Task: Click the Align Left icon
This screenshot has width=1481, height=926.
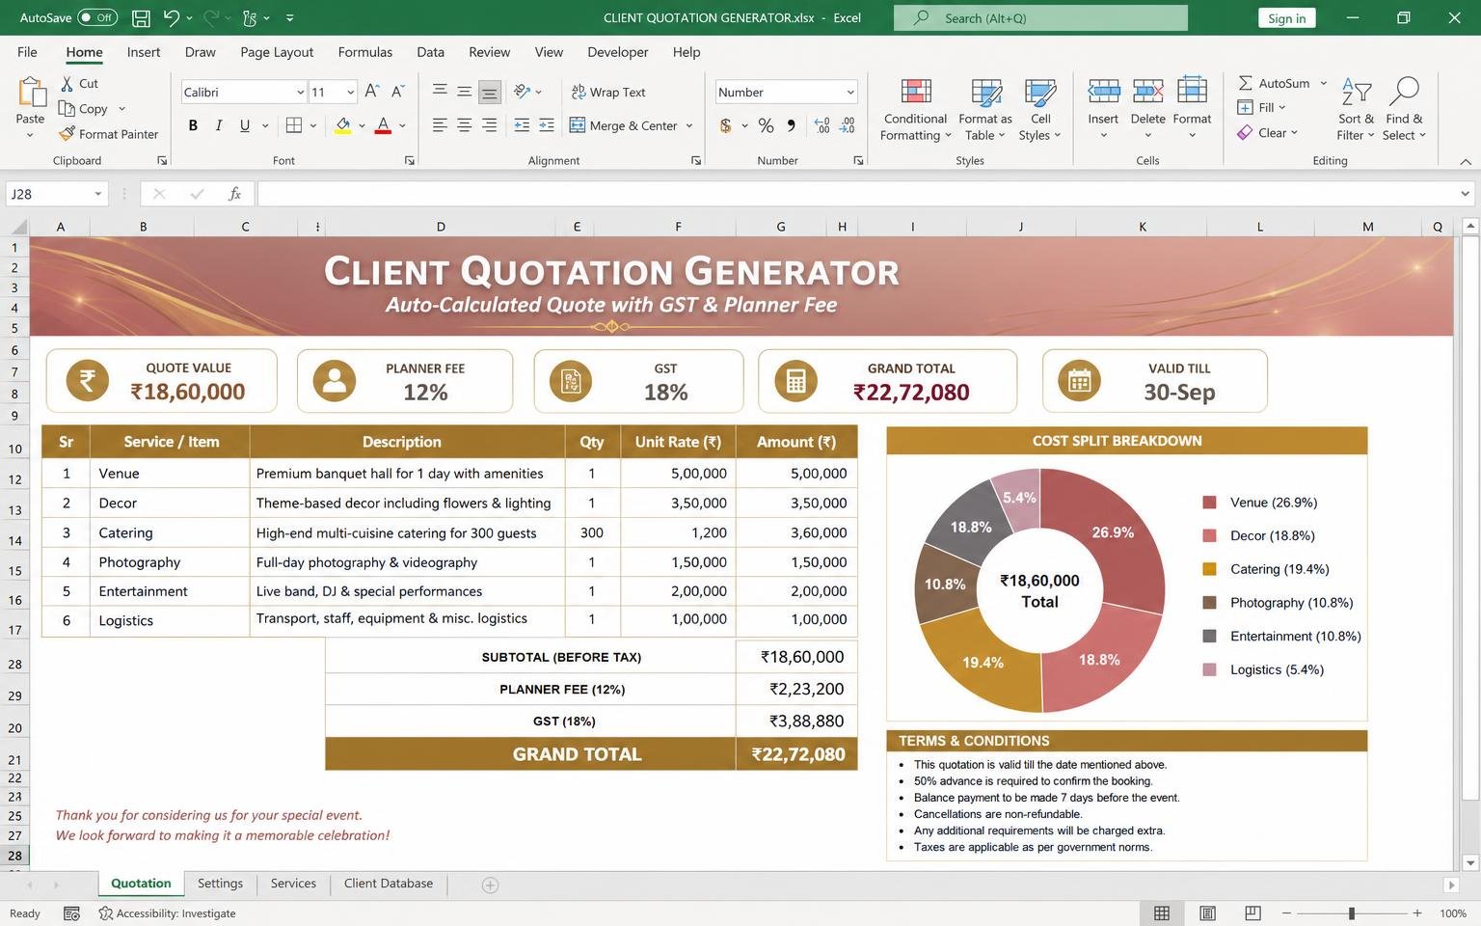Action: tap(440, 125)
